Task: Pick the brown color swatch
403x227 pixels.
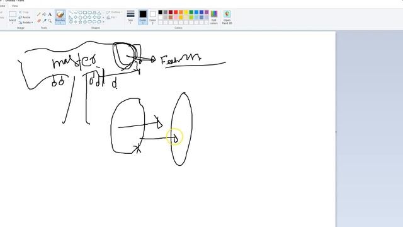Action: 171,17
